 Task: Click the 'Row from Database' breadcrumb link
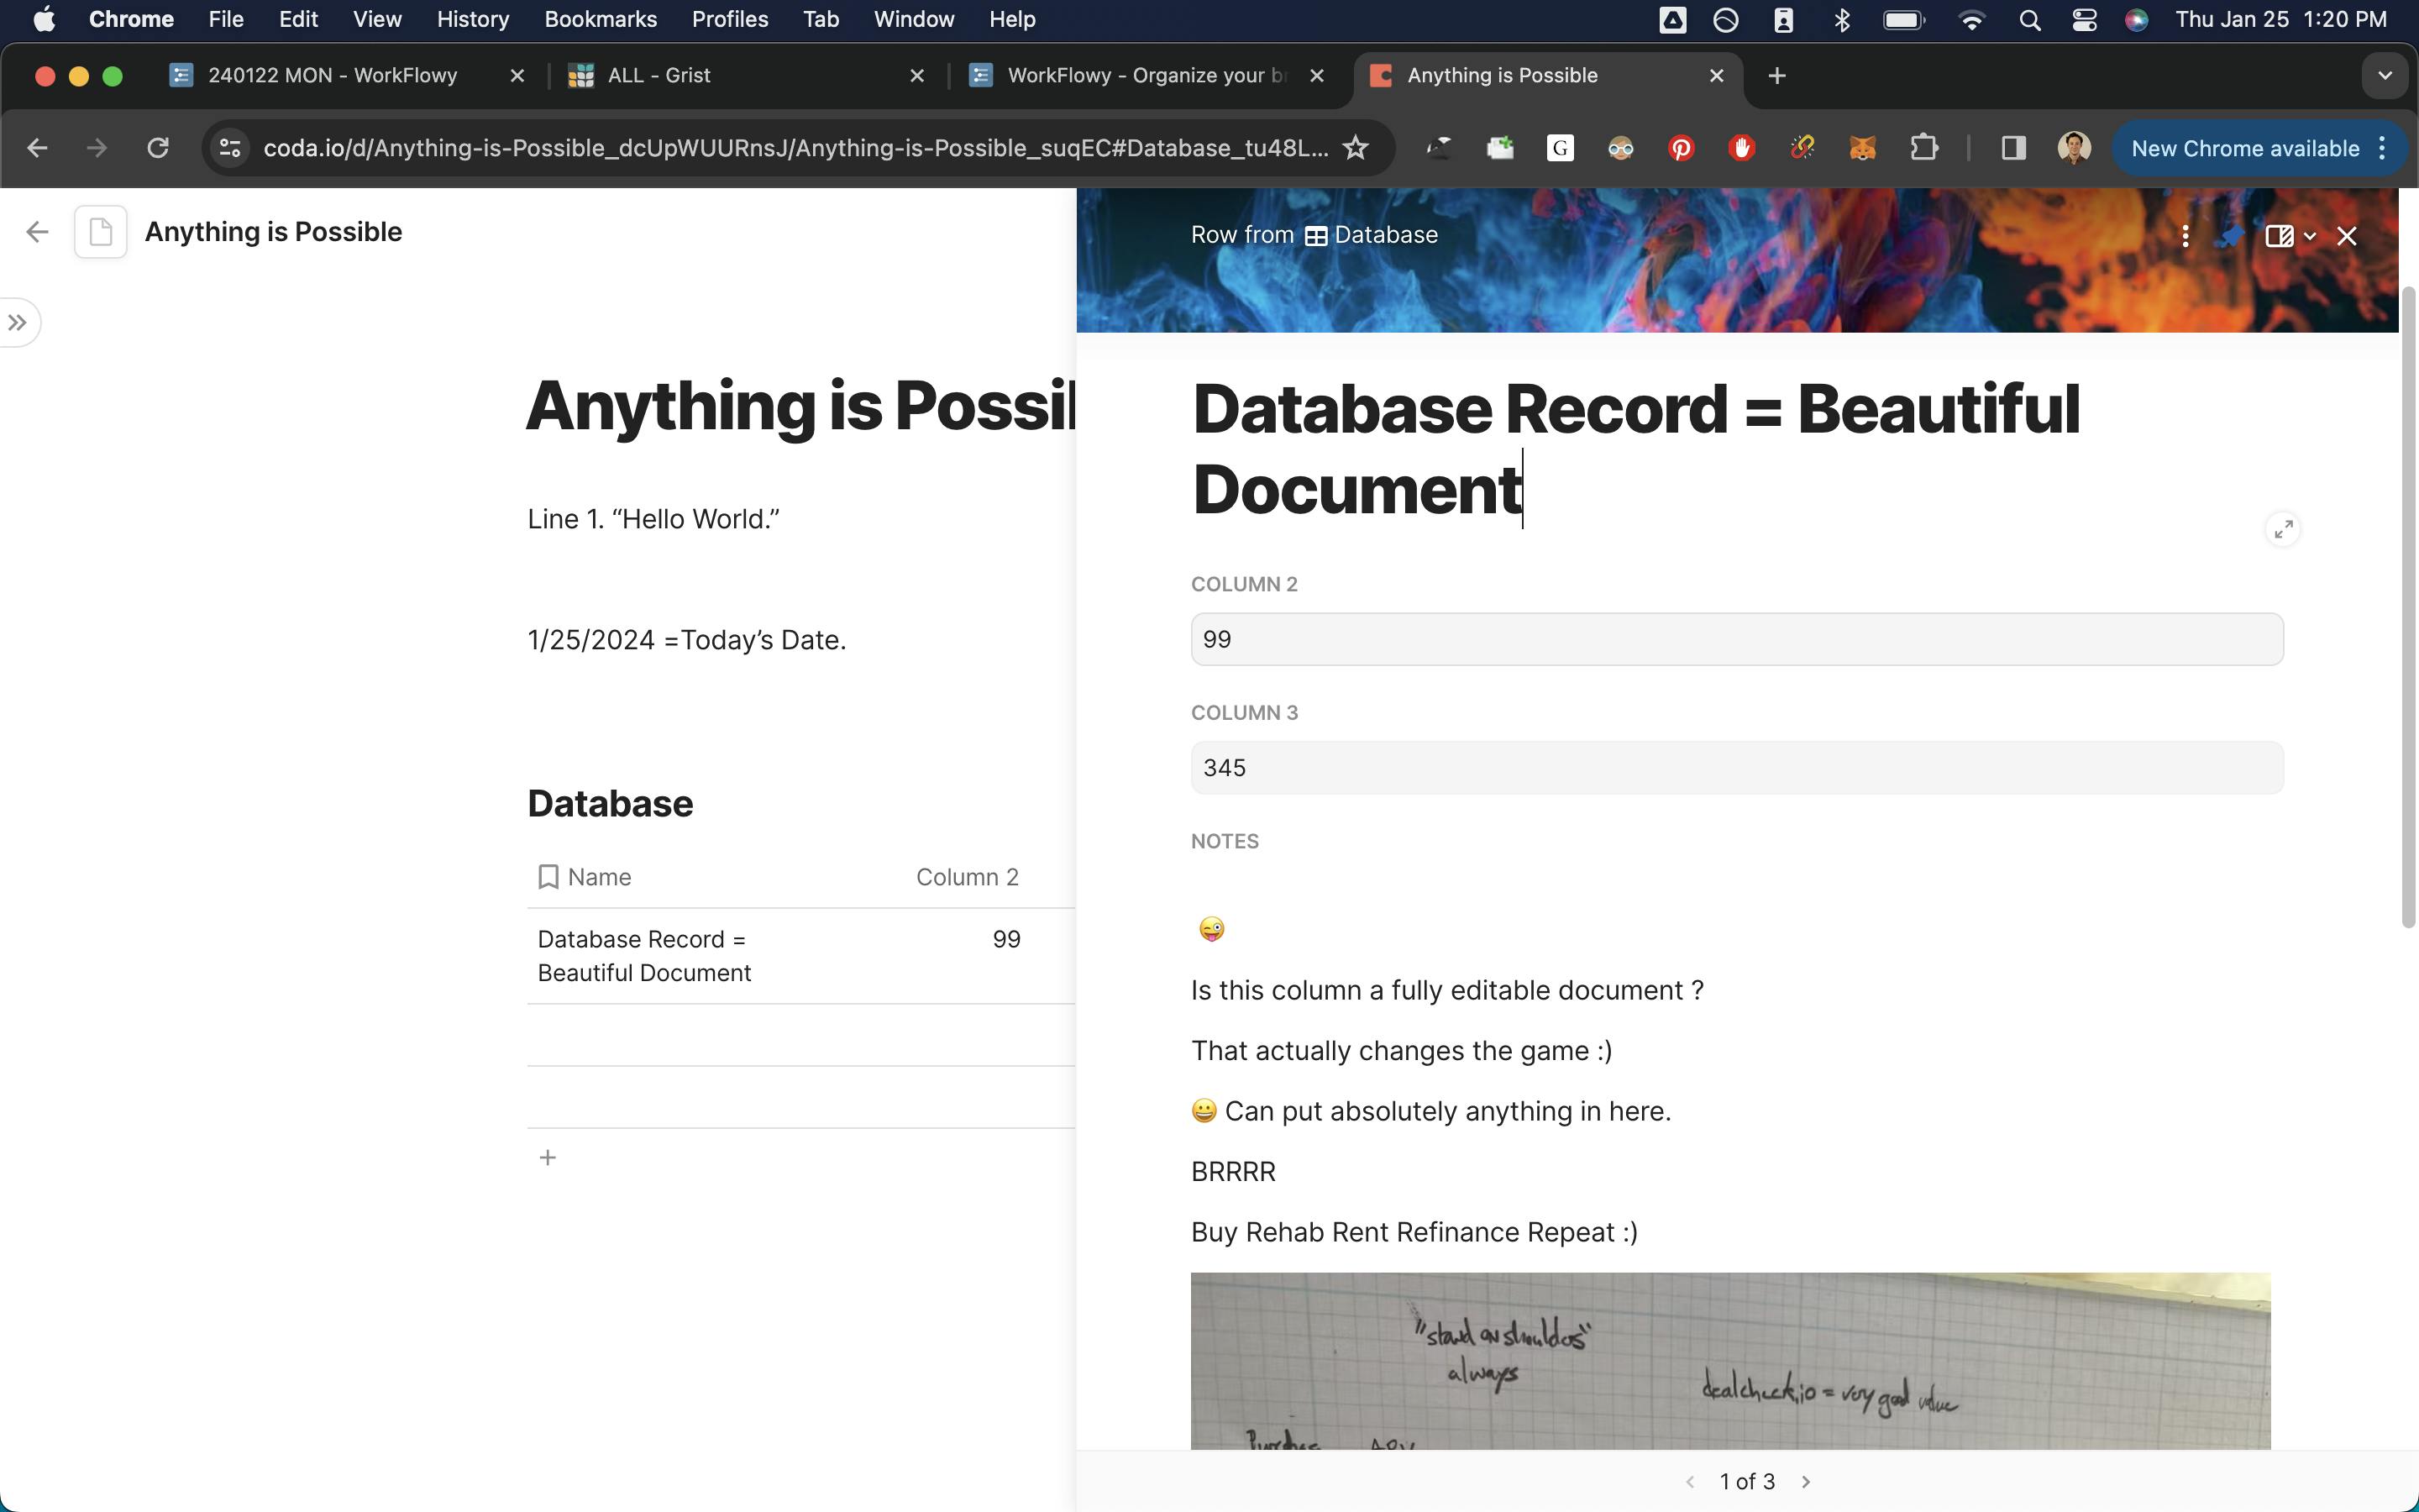(1313, 234)
